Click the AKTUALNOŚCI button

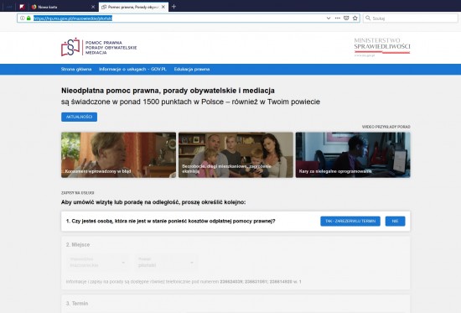click(79, 117)
